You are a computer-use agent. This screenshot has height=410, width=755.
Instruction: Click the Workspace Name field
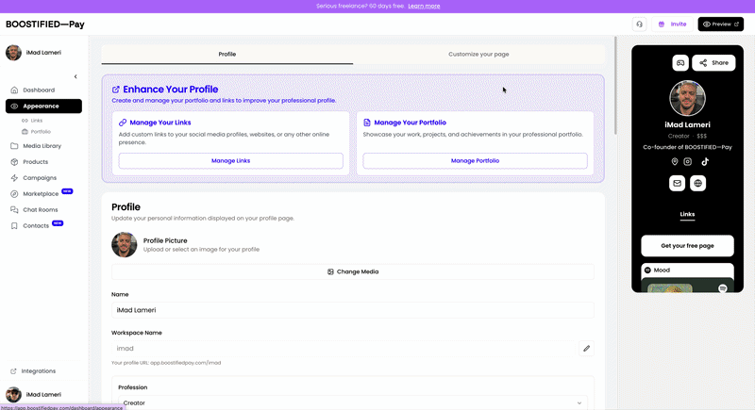[x=344, y=349]
